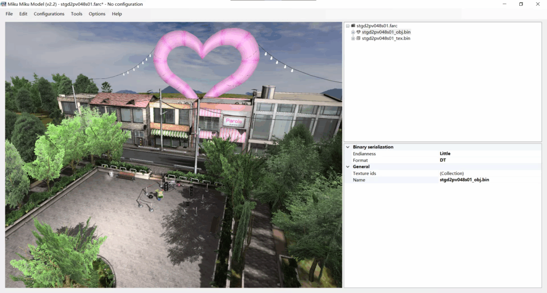The image size is (547, 293).
Task: Select the Format property label
Action: click(x=360, y=160)
